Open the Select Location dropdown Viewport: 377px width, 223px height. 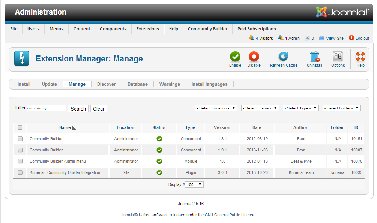pos(216,108)
